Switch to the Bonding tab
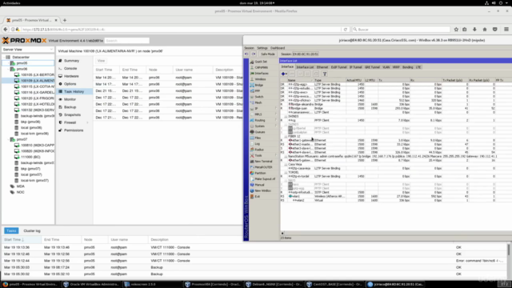Viewport: 512px width, 288px height. tap(407, 67)
